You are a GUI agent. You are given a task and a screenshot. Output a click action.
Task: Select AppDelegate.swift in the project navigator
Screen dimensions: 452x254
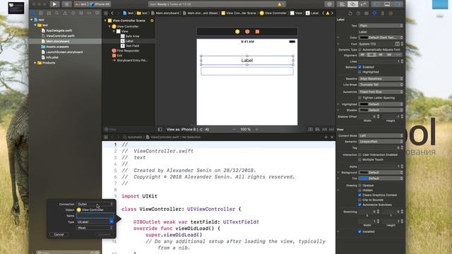59,30
